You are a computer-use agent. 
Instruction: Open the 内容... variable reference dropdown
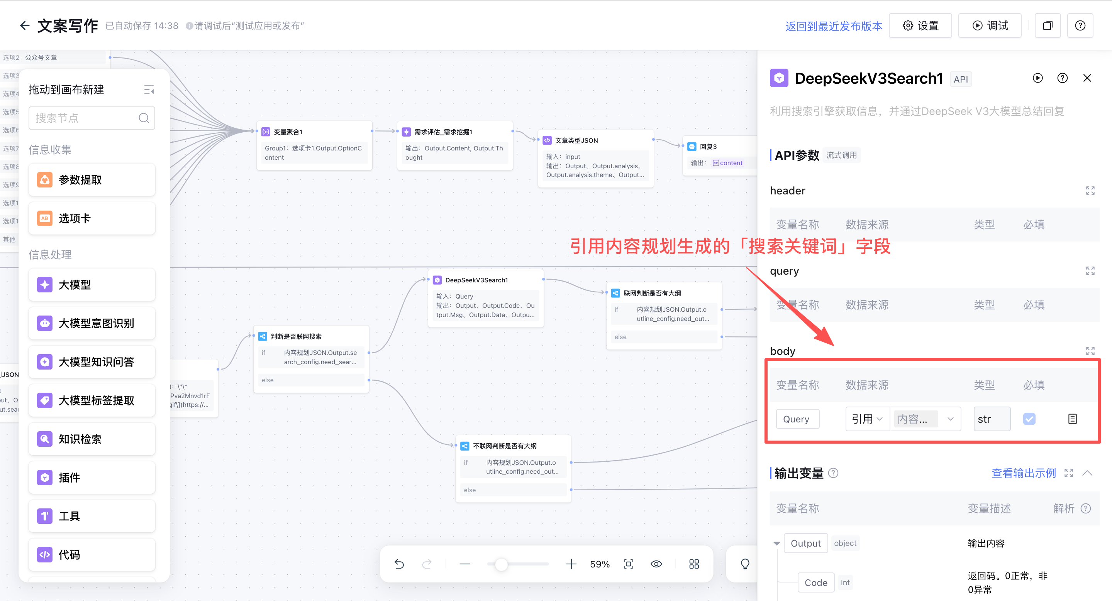tap(925, 419)
